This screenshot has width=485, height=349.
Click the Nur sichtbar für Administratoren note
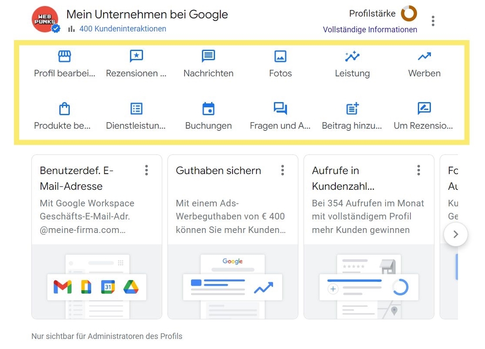[x=107, y=336]
